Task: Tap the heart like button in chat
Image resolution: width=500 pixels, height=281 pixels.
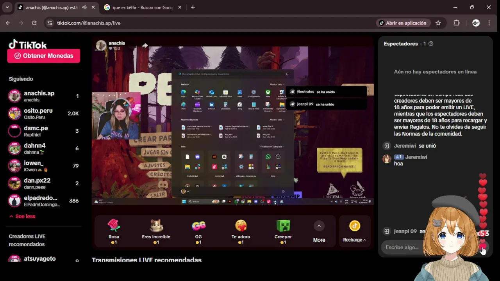Action: [483, 247]
